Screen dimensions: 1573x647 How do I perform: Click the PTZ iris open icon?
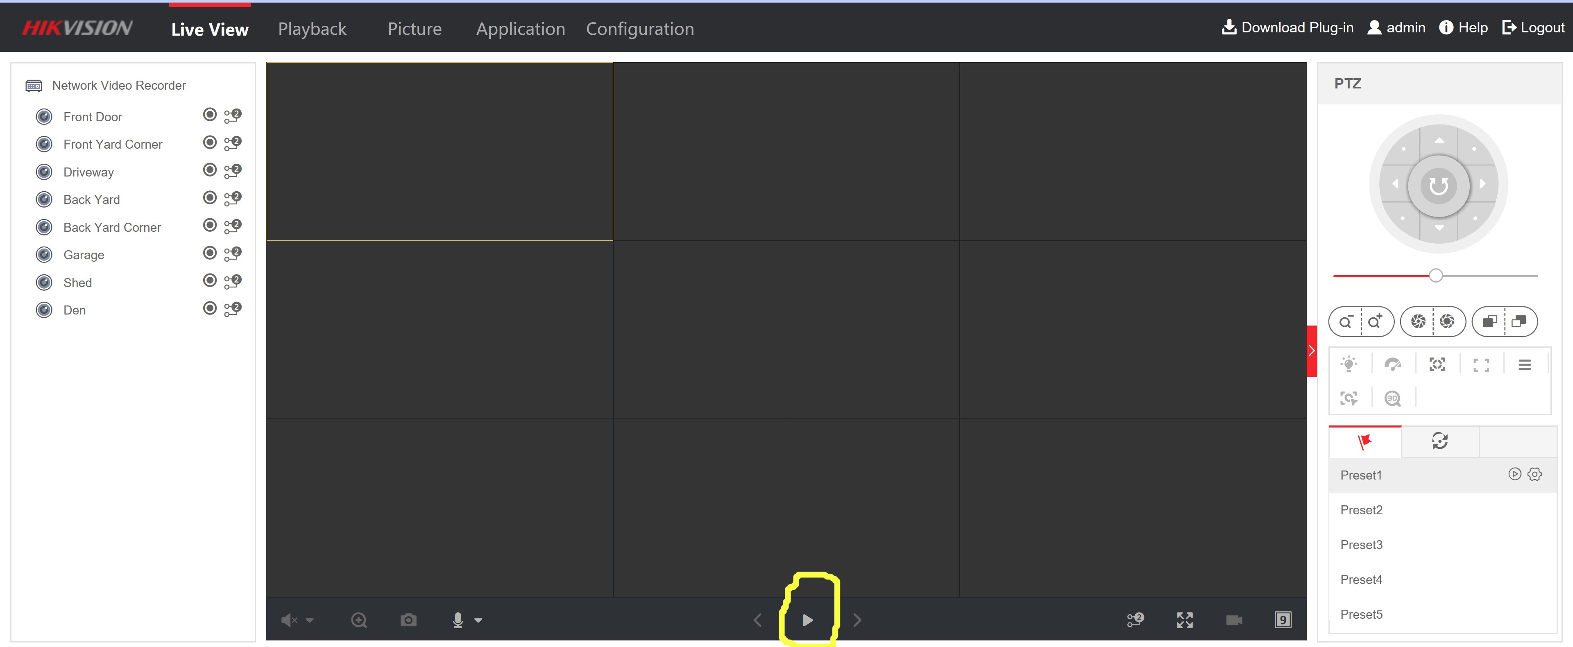click(1448, 321)
